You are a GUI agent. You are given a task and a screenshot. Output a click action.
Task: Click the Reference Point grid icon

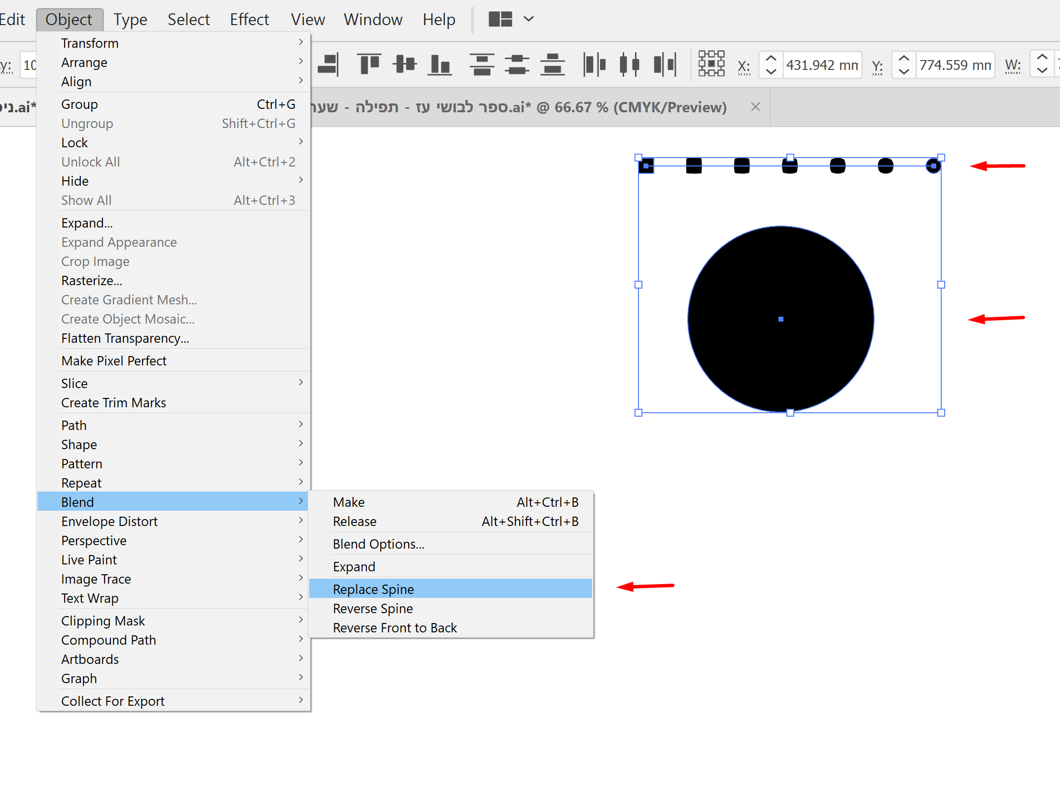711,64
